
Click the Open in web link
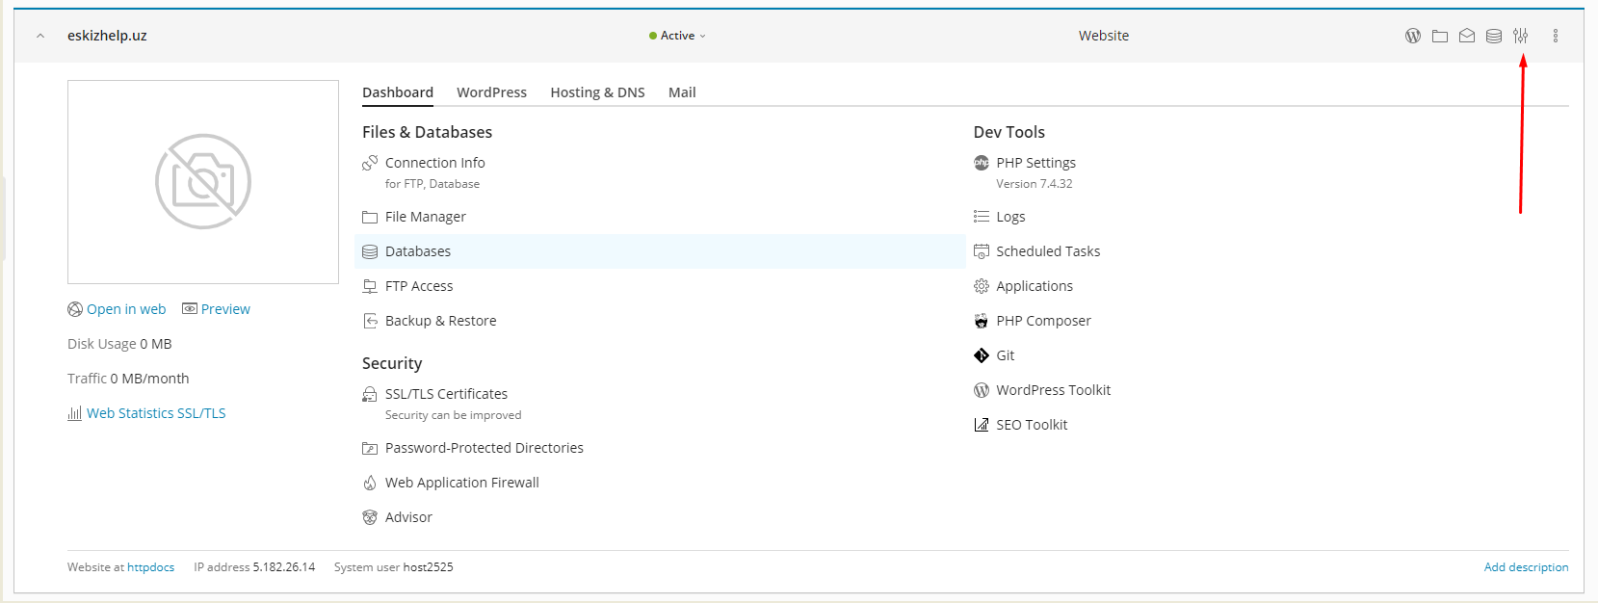[125, 309]
